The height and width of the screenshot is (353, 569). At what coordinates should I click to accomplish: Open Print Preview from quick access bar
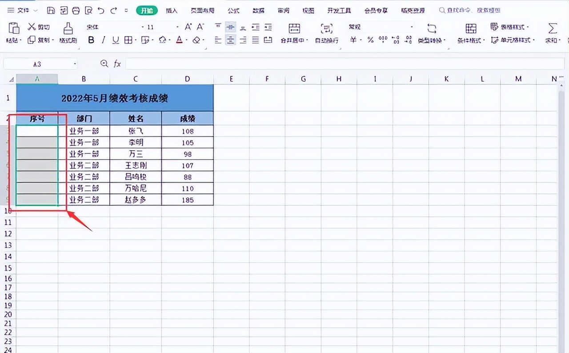point(88,10)
